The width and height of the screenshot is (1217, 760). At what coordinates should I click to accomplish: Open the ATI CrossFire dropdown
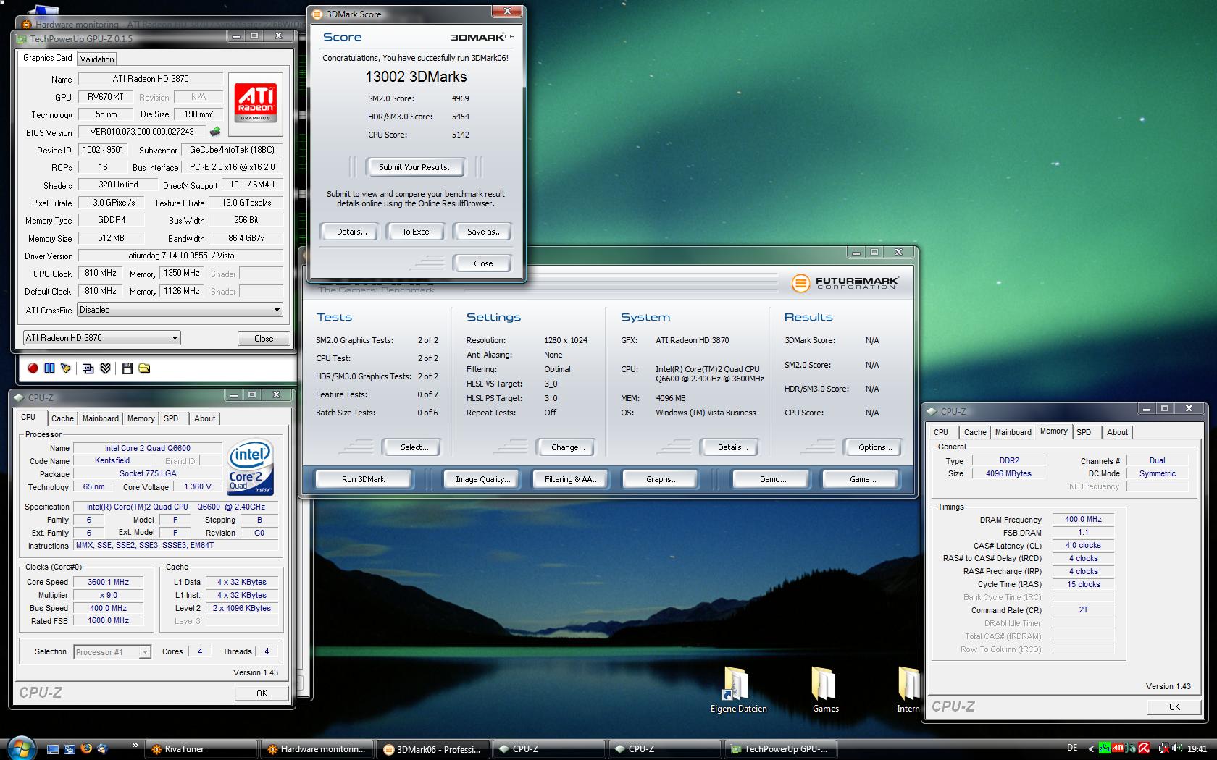(x=180, y=310)
